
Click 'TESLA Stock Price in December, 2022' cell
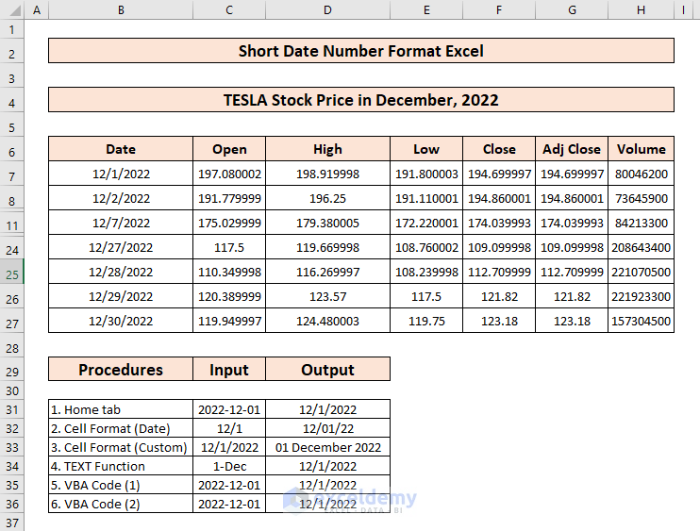pos(361,100)
